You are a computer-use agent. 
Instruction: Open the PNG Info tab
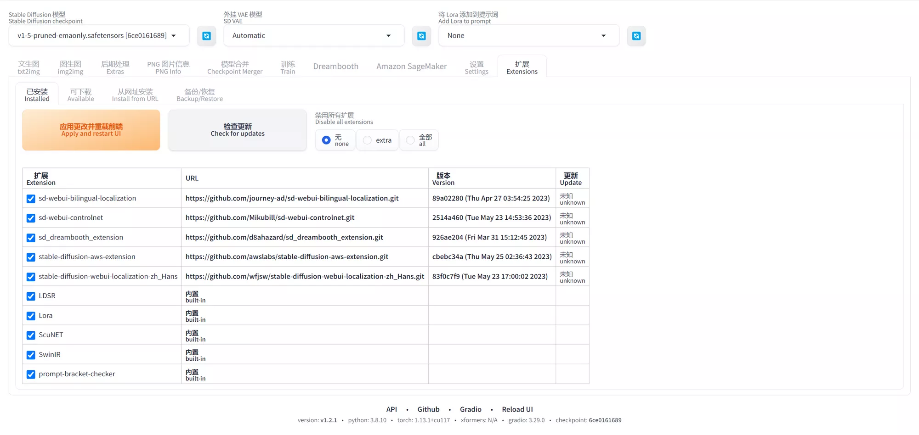click(168, 67)
